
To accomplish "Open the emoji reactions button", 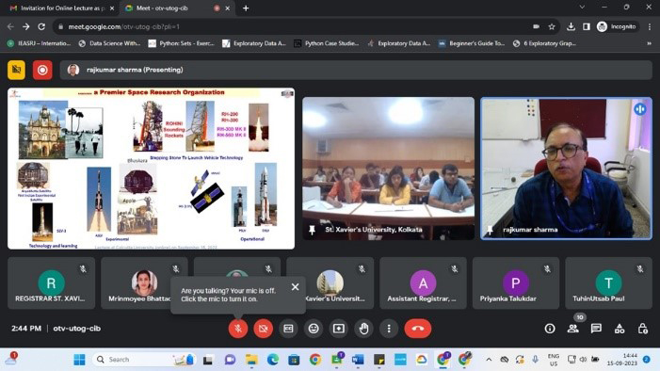I will [314, 329].
